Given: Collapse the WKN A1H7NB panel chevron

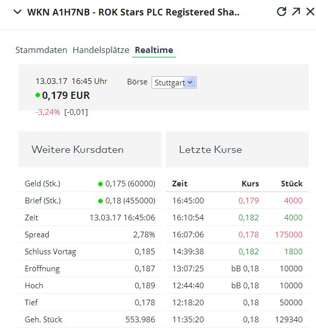Looking at the screenshot, I should coord(17,12).
